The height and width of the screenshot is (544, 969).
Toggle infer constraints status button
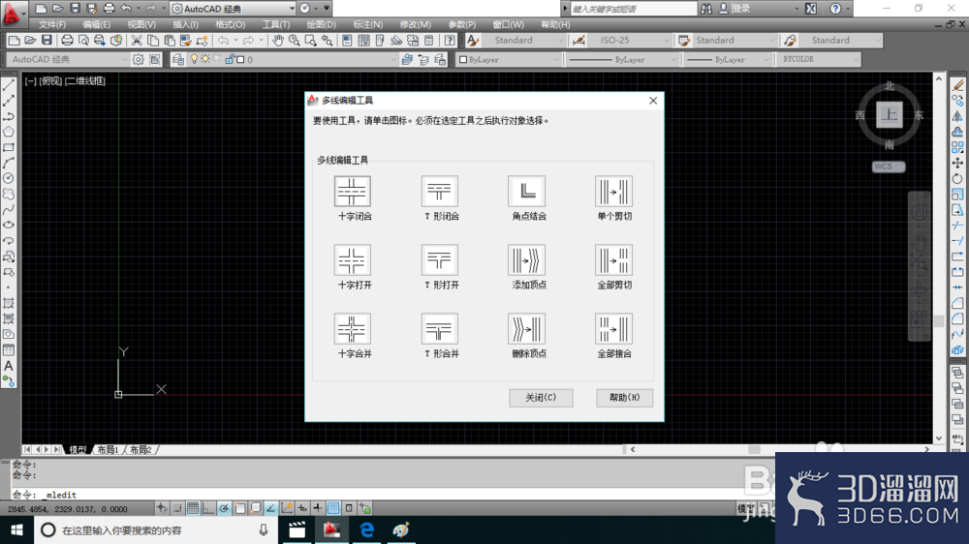pyautogui.click(x=162, y=508)
